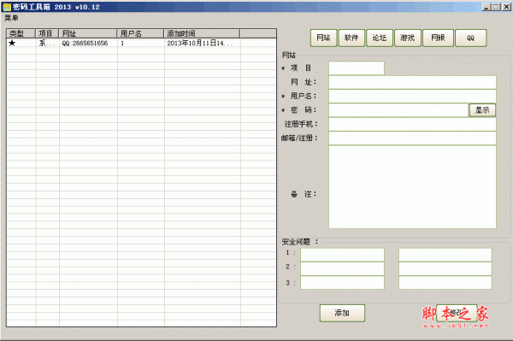This screenshot has width=513, height=341.
Task: Select the 网银 category button
Action: 438,38
